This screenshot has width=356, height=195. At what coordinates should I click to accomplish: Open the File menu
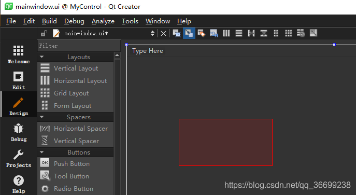[x=11, y=21]
